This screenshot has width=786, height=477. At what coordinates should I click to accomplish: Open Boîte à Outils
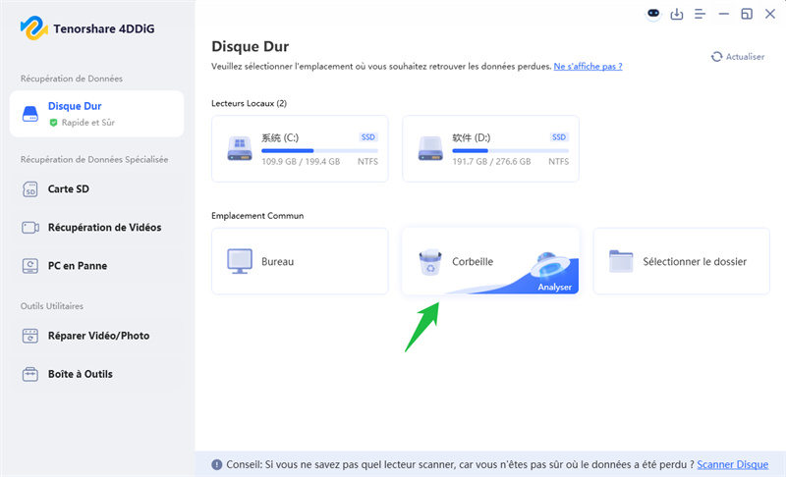click(96, 374)
